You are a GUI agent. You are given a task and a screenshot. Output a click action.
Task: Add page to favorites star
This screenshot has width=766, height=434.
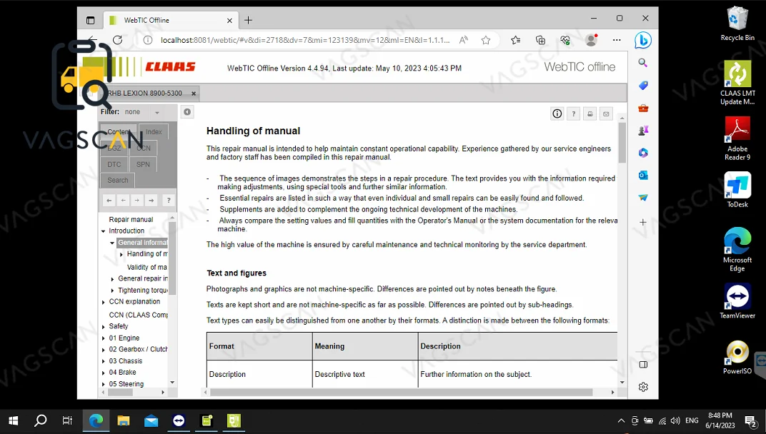[486, 40]
